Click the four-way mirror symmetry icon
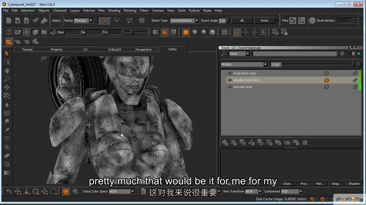Image resolution: width=366 pixels, height=205 pixels. [x=264, y=32]
